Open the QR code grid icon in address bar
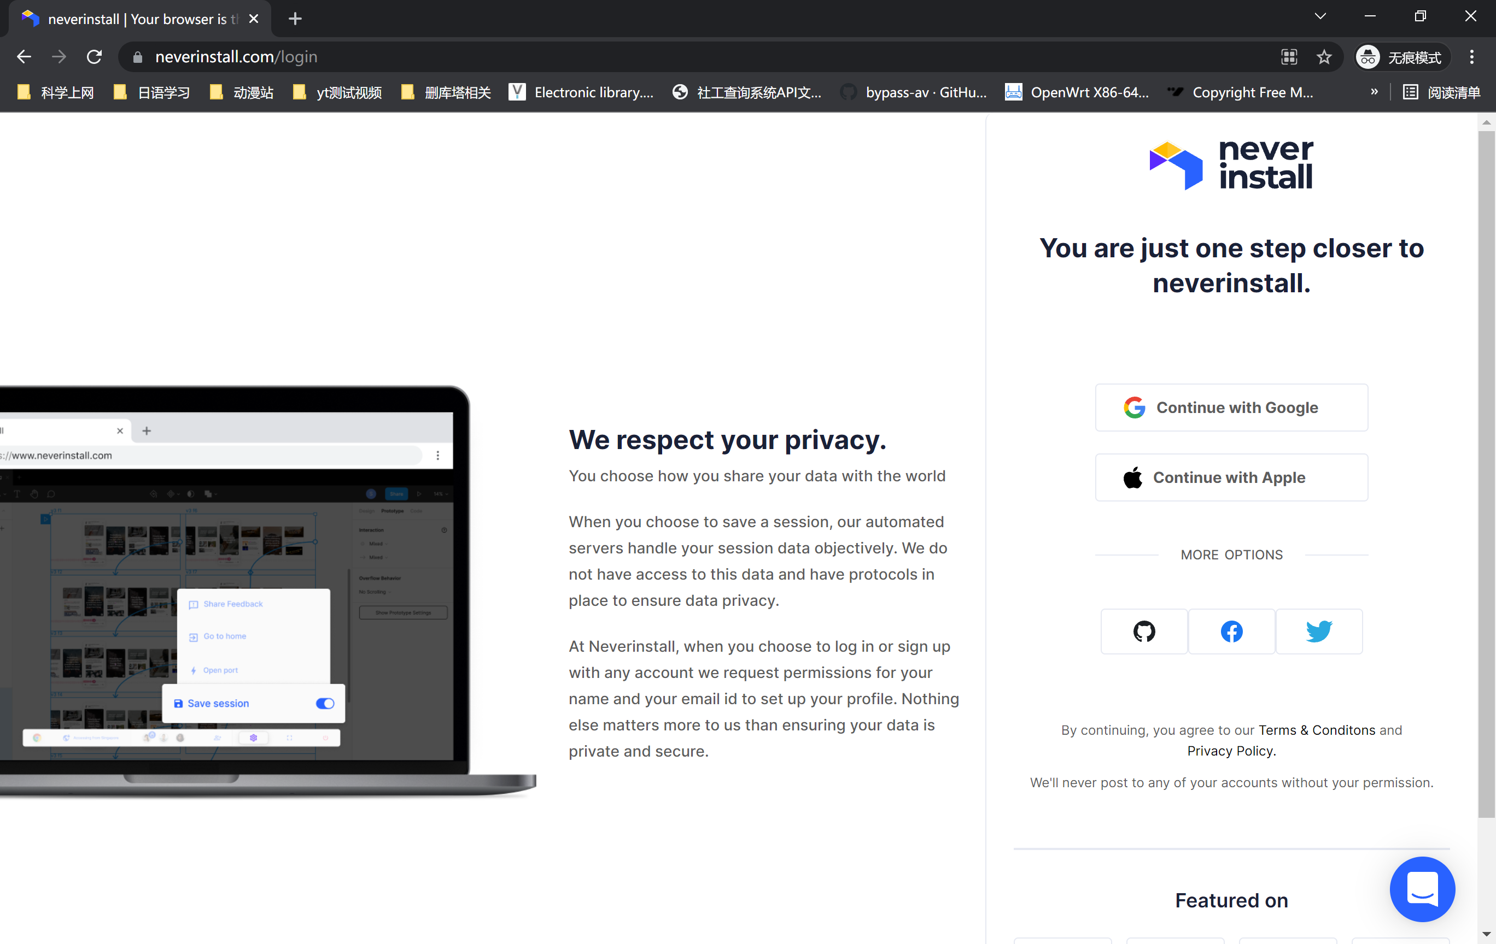The height and width of the screenshot is (944, 1496). (1289, 57)
